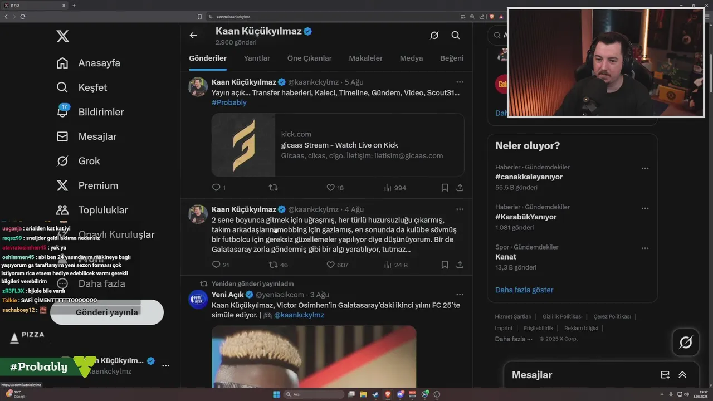Open Grok in the sidebar
The height and width of the screenshot is (401, 713).
(x=78, y=161)
